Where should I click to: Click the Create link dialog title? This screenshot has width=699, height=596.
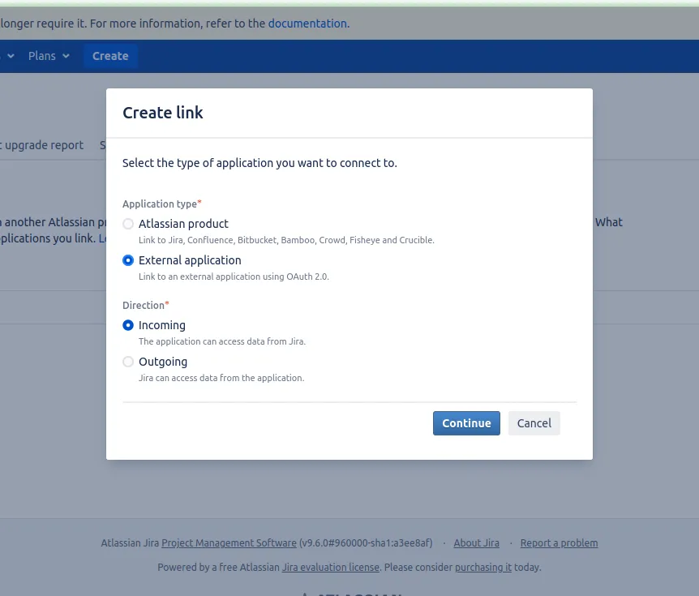pyautogui.click(x=163, y=113)
